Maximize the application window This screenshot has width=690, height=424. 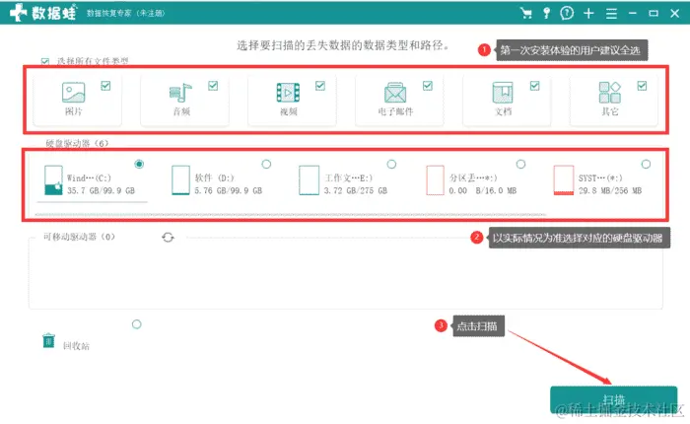(x=654, y=13)
